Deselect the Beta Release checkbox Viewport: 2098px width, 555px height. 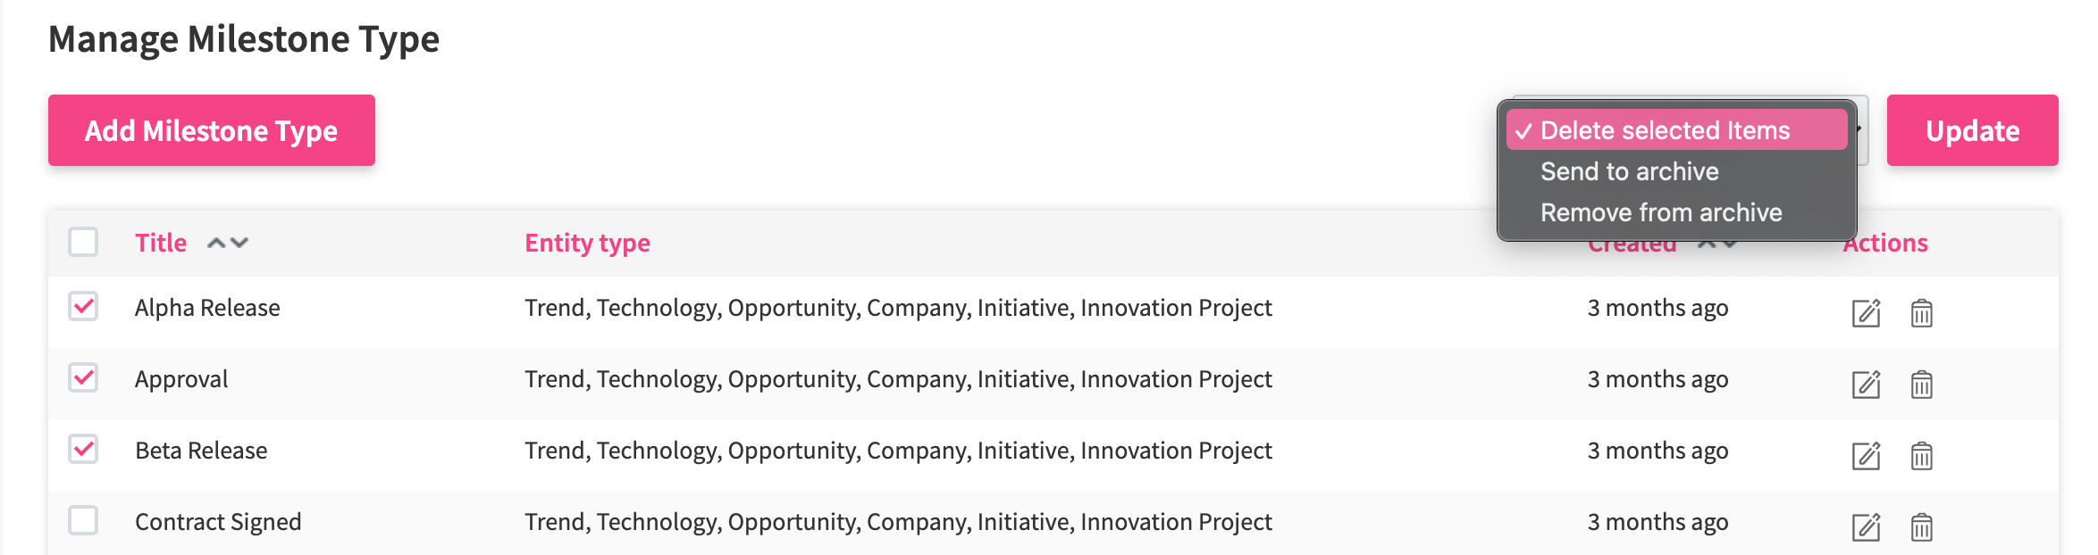(83, 449)
